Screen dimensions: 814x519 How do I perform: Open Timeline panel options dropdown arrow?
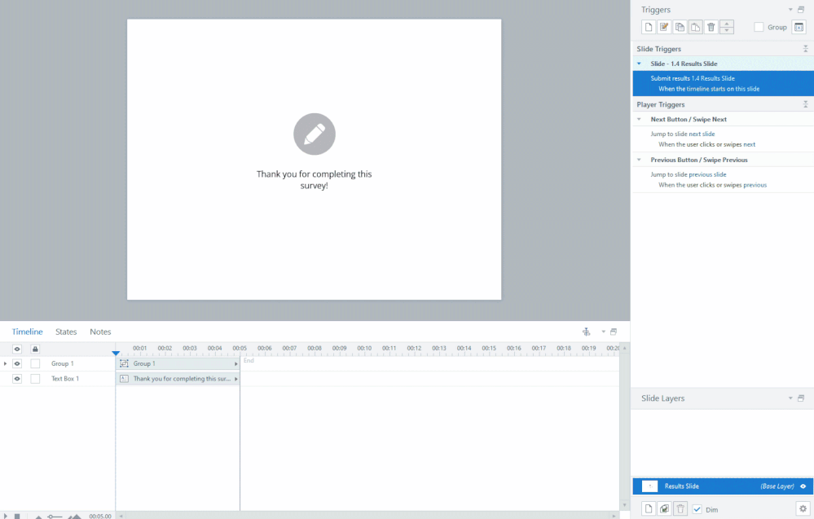pos(603,332)
